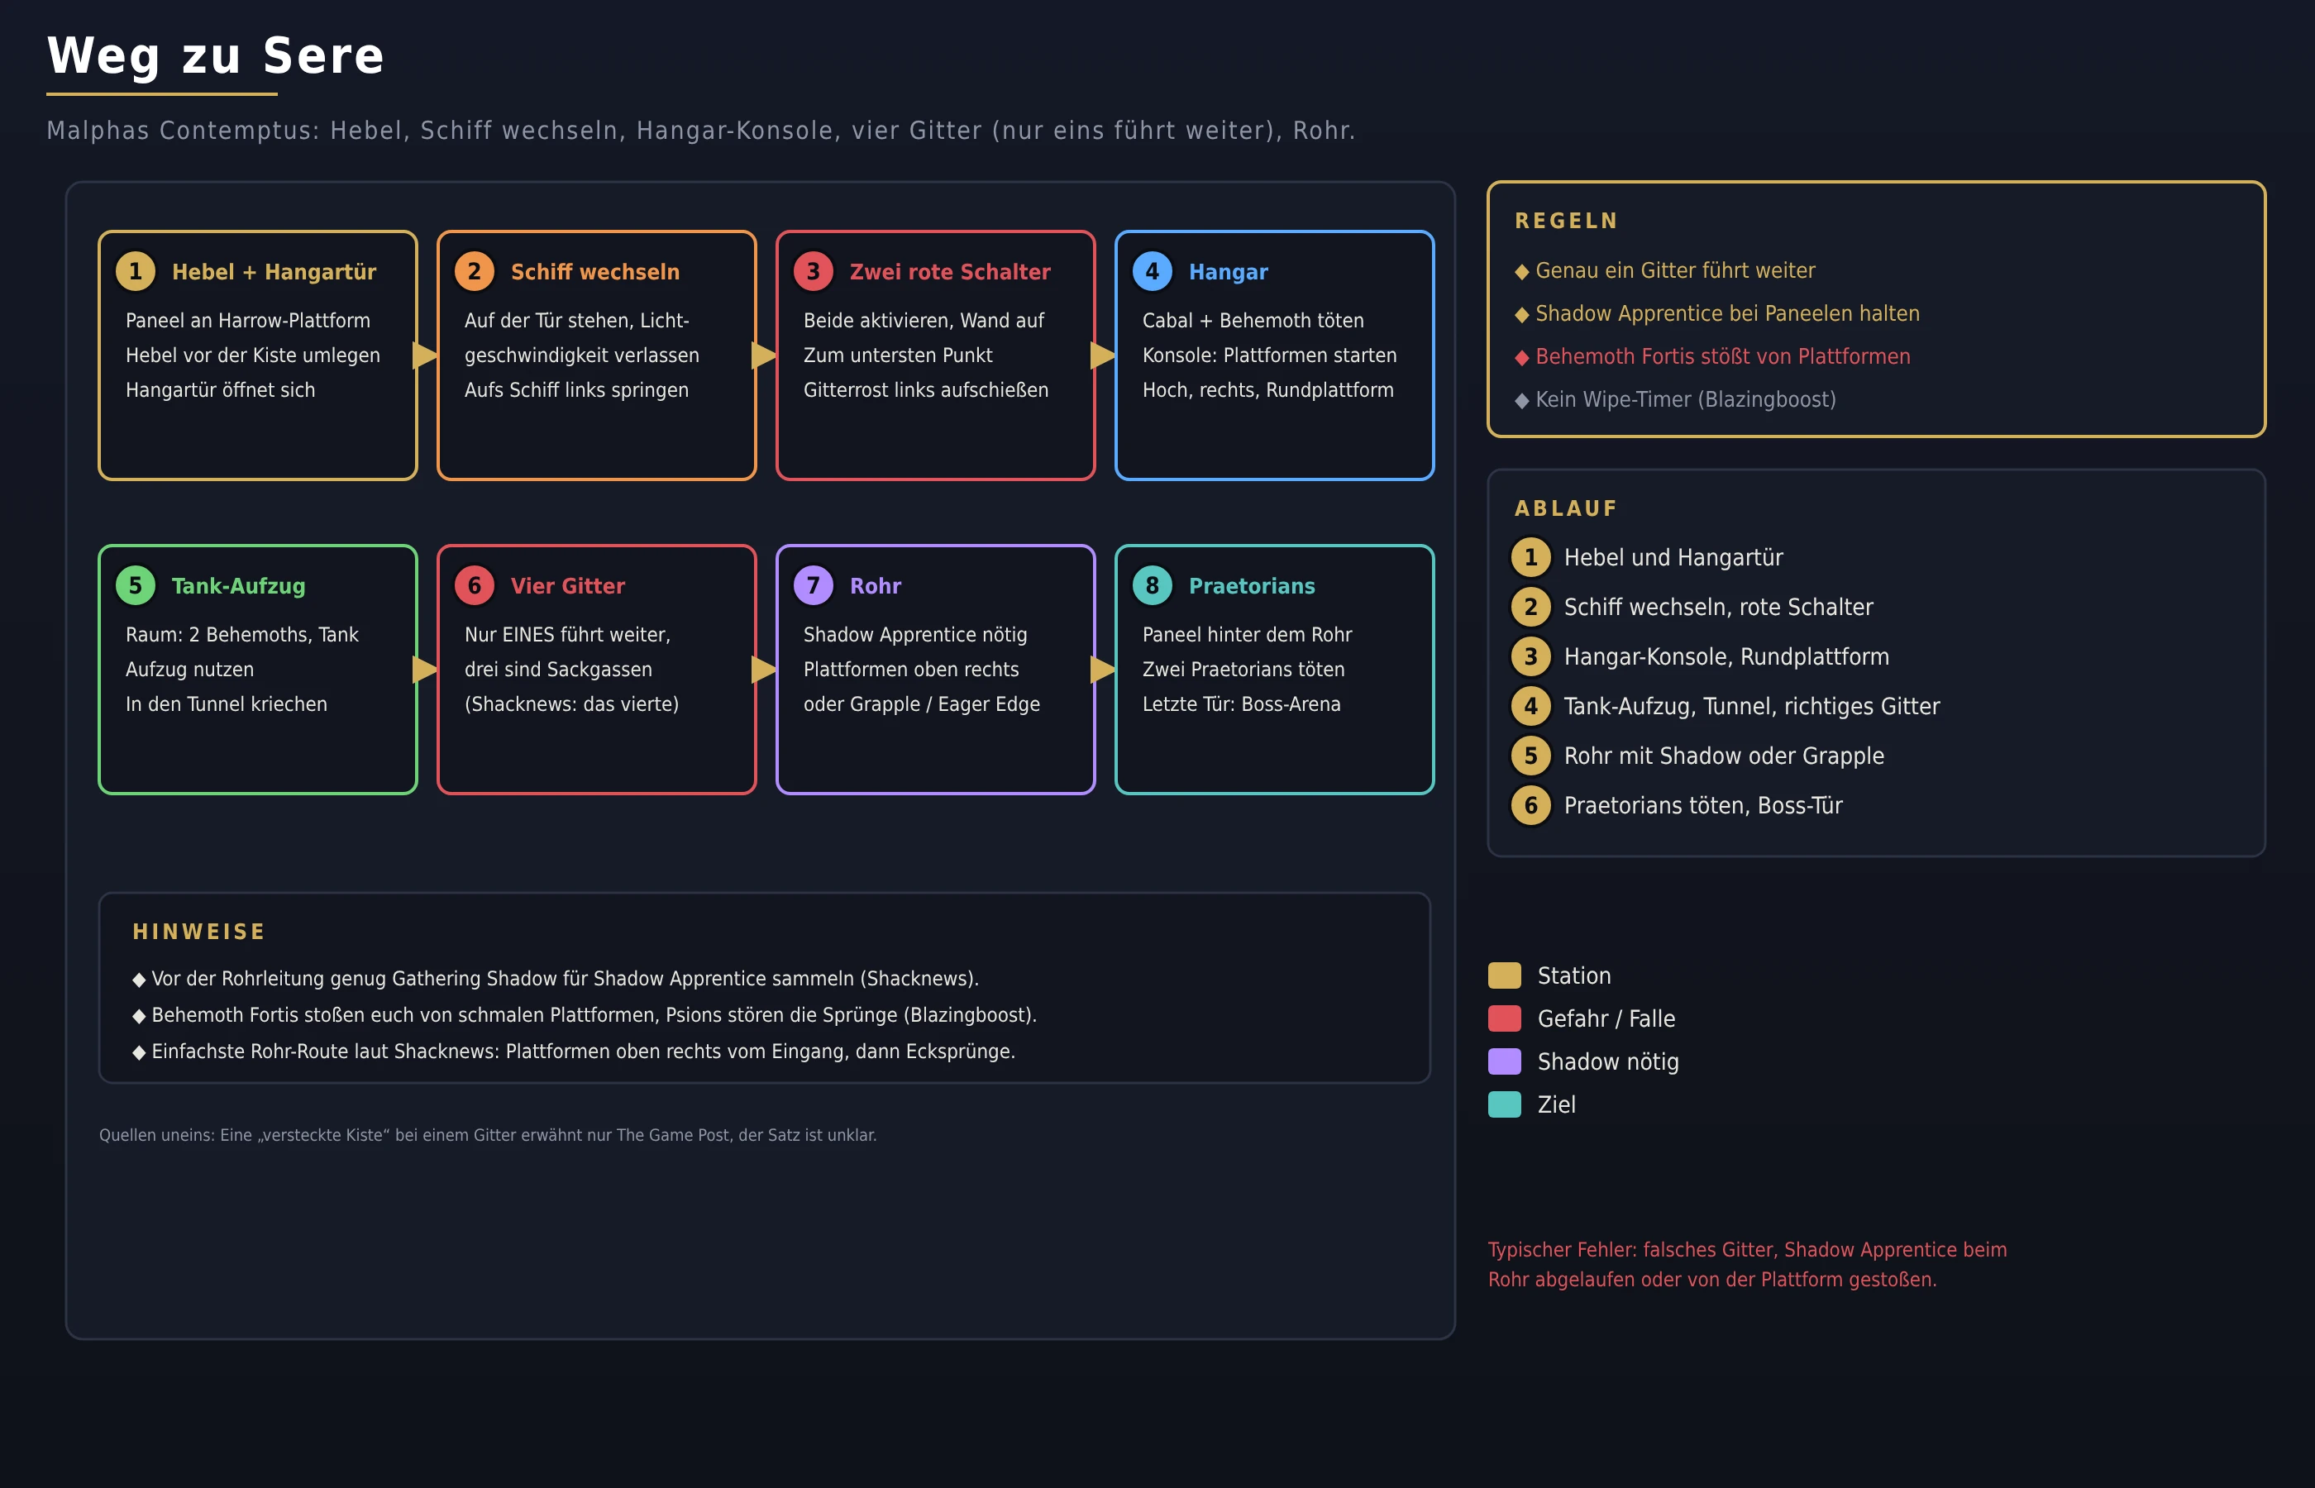Viewport: 2315px width, 1488px height.
Task: Click the gold Station legend swatch
Action: [1505, 976]
